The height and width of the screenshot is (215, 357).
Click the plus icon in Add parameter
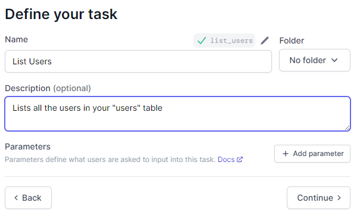tap(286, 154)
